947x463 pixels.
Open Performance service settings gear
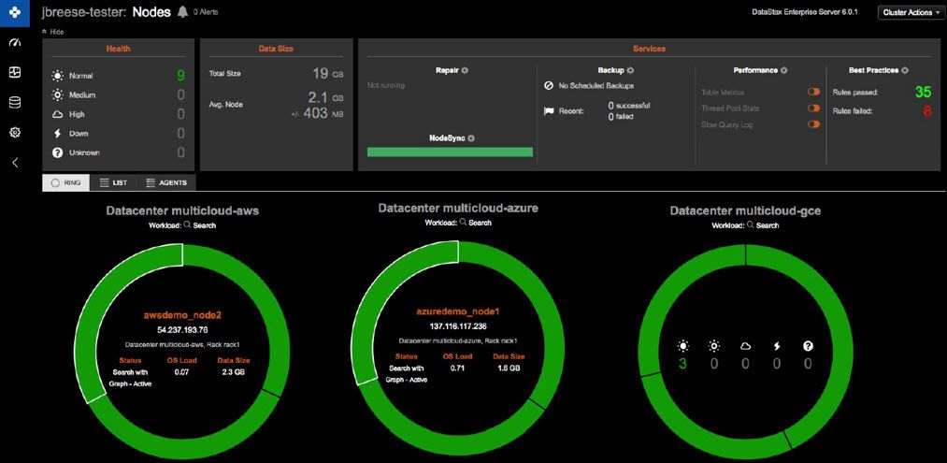(784, 70)
